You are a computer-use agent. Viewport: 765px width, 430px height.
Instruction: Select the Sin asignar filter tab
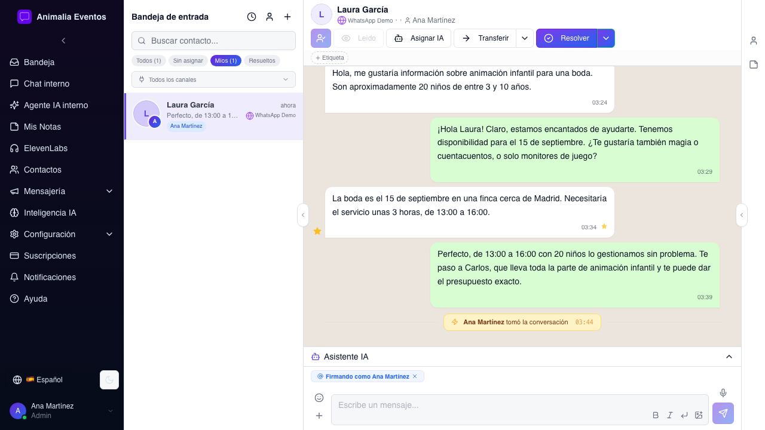pyautogui.click(x=188, y=61)
